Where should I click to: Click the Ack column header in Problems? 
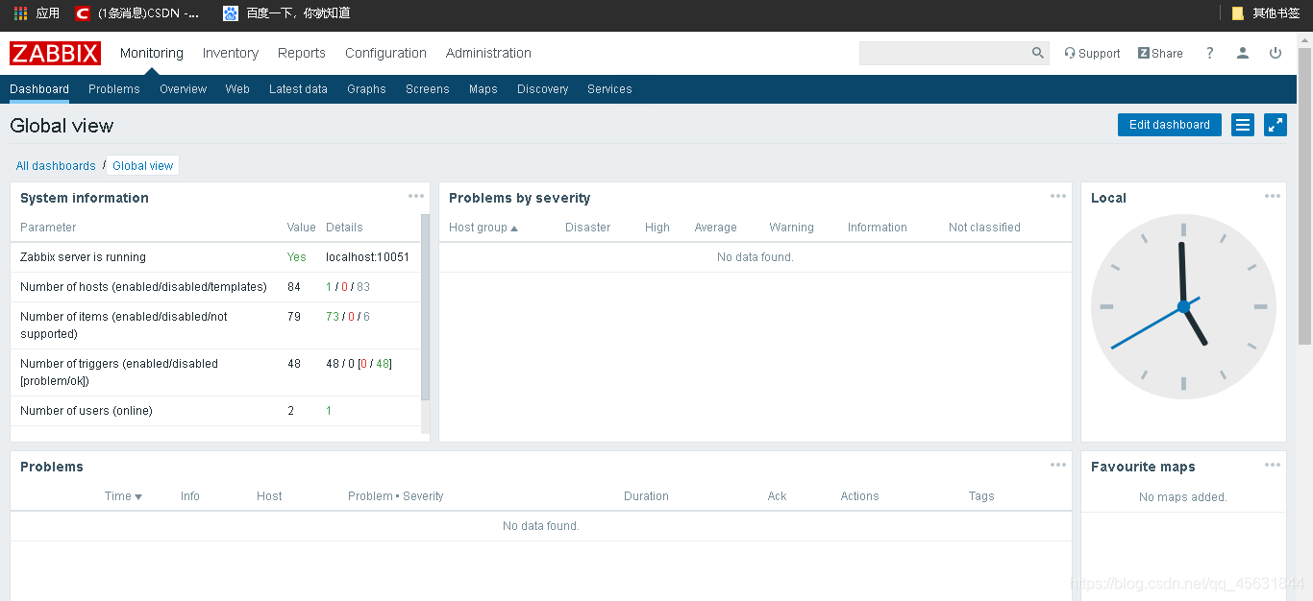coord(777,496)
